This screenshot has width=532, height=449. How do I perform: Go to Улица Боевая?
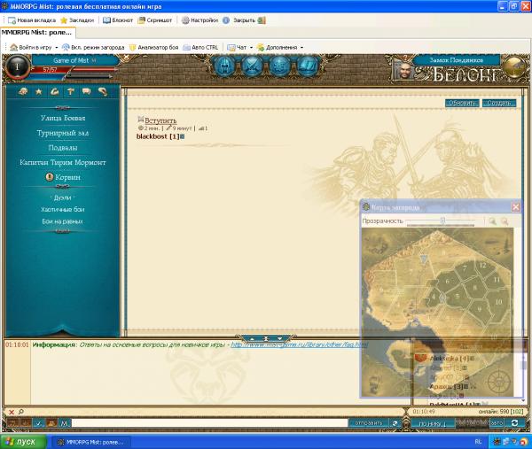pos(63,118)
